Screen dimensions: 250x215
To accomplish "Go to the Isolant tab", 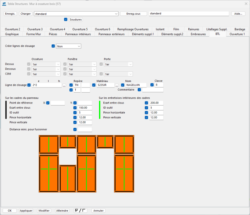I will point(160,29).
